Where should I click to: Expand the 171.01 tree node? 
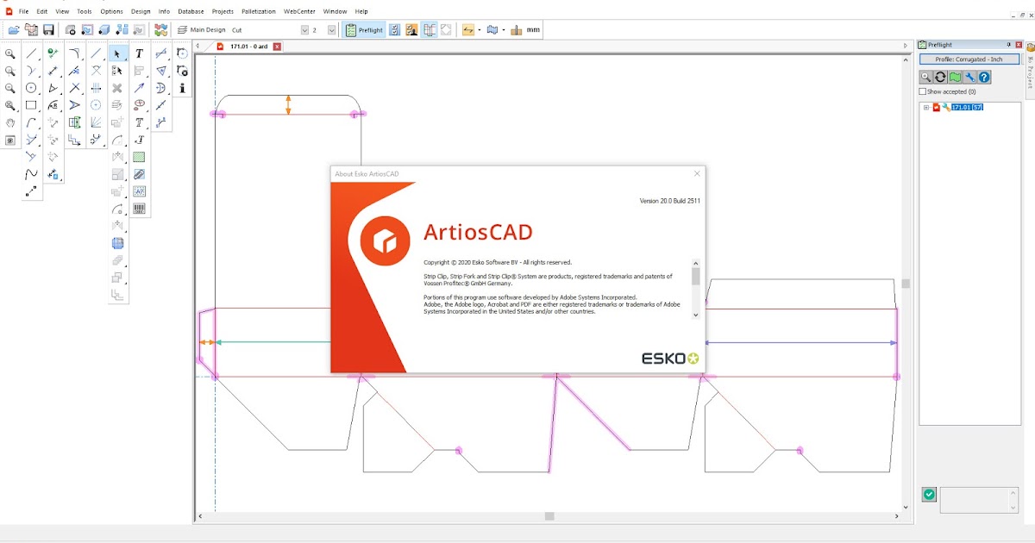click(925, 108)
